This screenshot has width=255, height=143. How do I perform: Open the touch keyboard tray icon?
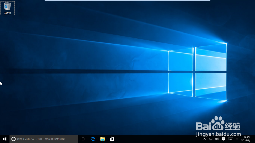[x=231, y=139]
